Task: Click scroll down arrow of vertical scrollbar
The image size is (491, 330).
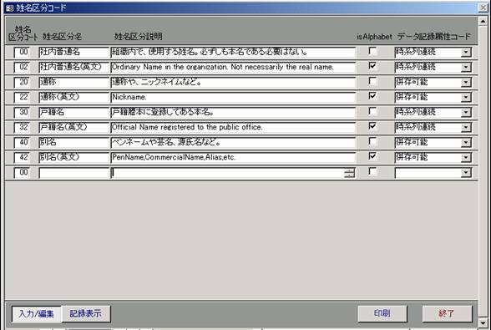Action: tap(483, 322)
